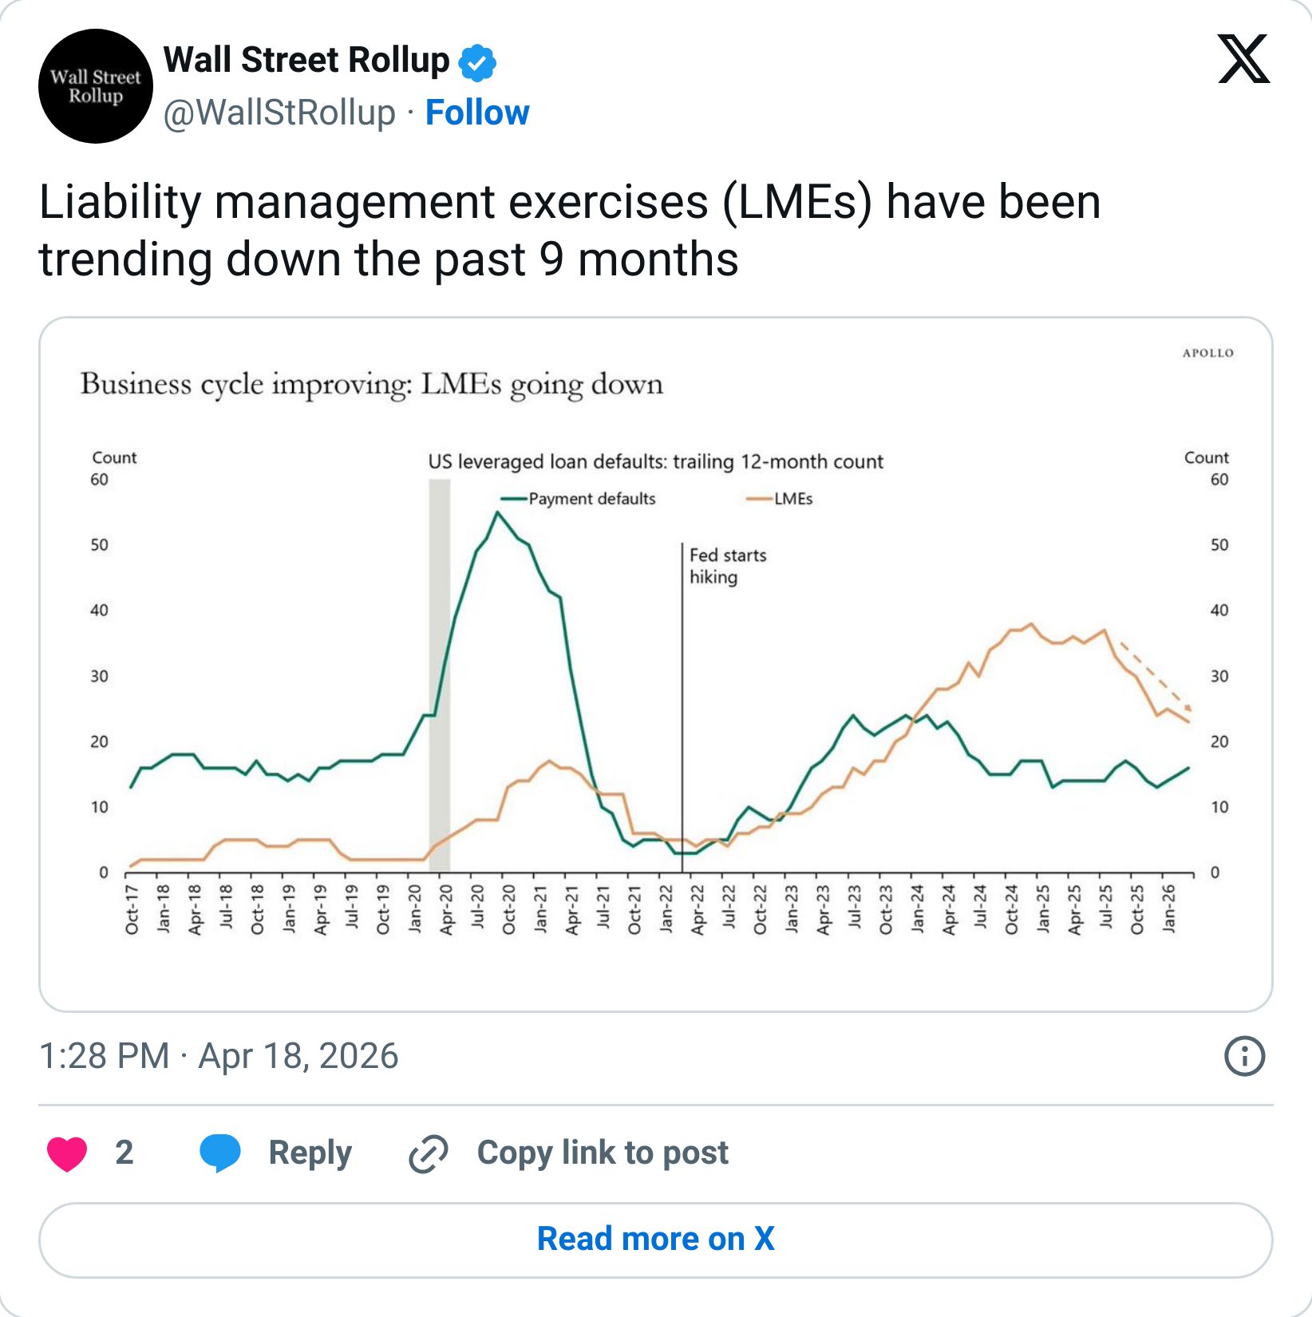Click the Read more on X button
The width and height of the screenshot is (1312, 1317).
(x=656, y=1238)
